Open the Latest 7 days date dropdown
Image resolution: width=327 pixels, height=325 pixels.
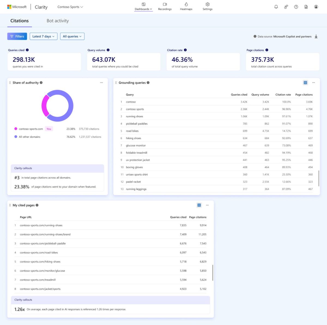point(43,36)
